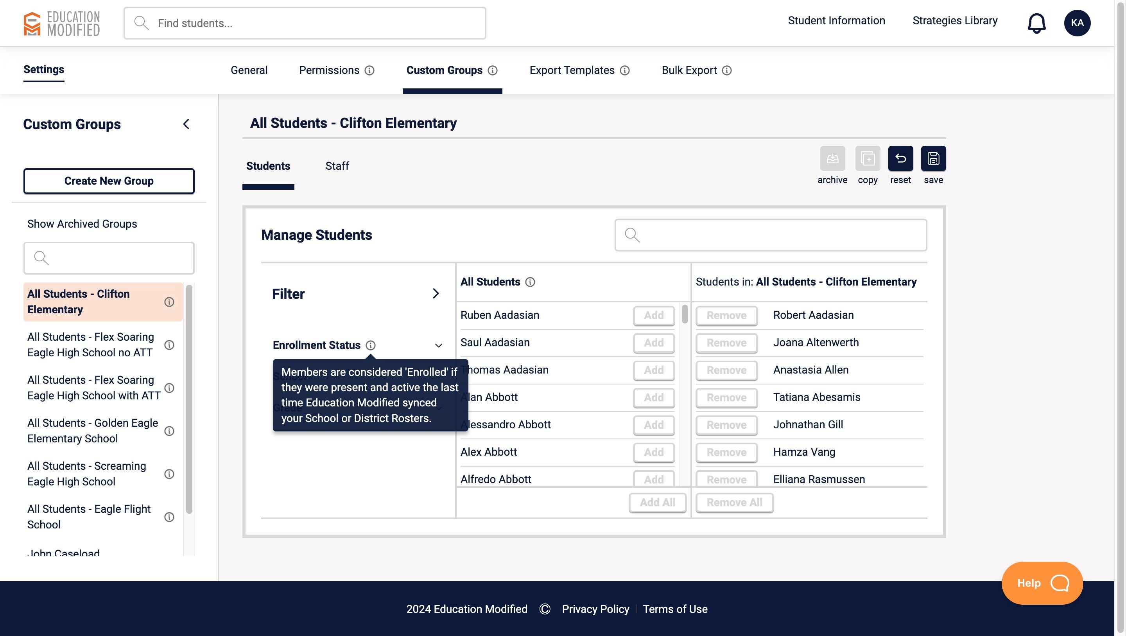Click the All Students list scrollbar
Image resolution: width=1126 pixels, height=636 pixels.
(x=685, y=314)
